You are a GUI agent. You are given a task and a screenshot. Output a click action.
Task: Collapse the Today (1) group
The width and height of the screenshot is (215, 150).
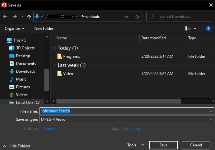54,48
